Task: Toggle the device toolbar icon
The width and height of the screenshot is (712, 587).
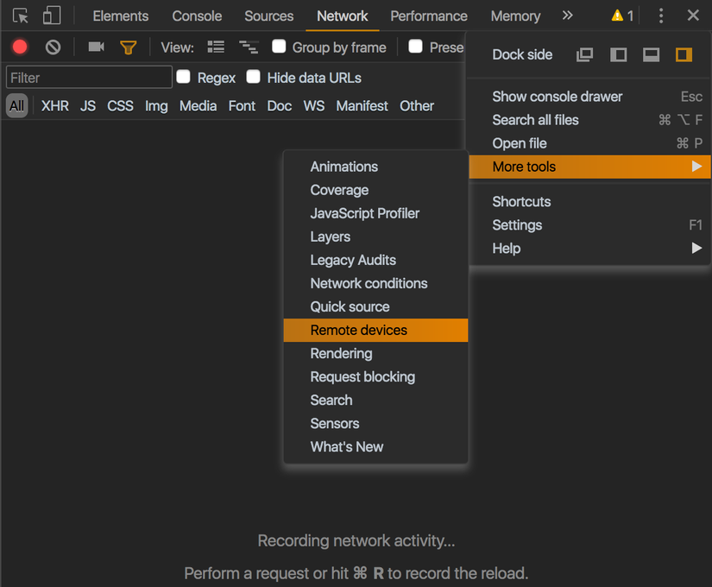Action: 52,16
